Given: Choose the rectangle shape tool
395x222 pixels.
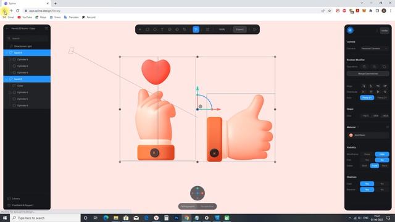Looking at the screenshot, I should coord(148,30).
